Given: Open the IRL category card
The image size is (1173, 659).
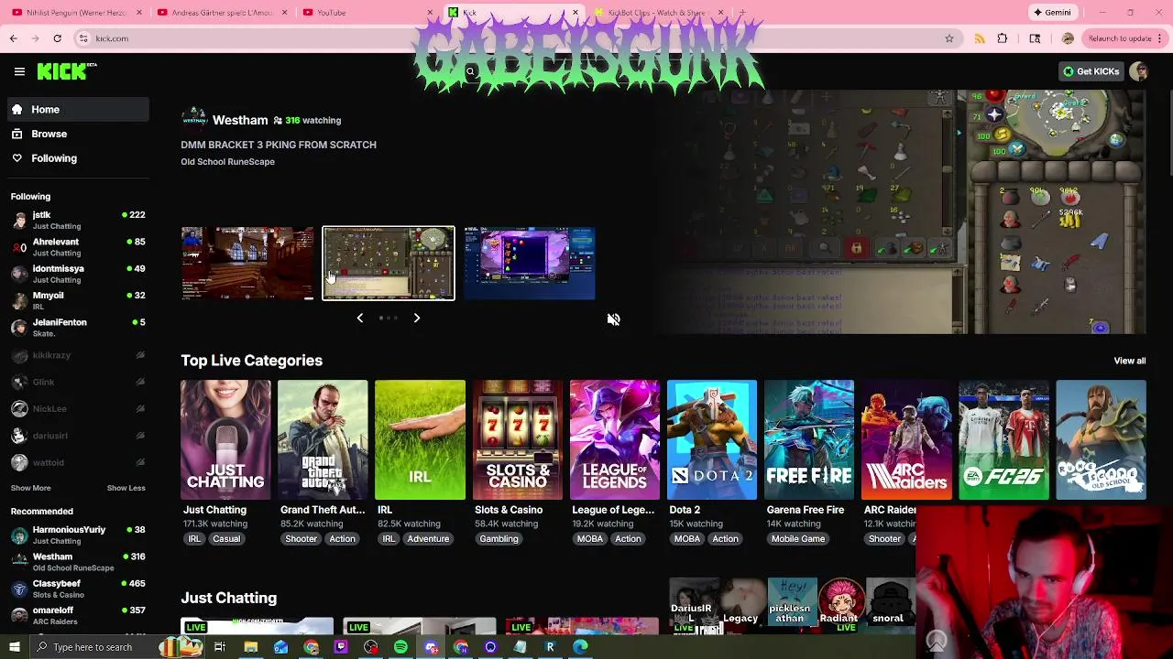Looking at the screenshot, I should point(420,440).
